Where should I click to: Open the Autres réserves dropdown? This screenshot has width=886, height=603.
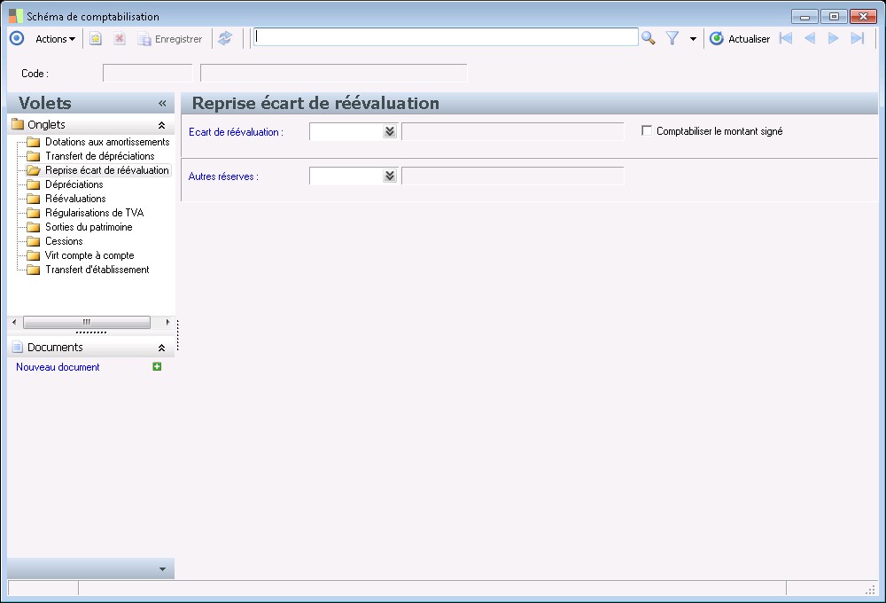click(390, 176)
